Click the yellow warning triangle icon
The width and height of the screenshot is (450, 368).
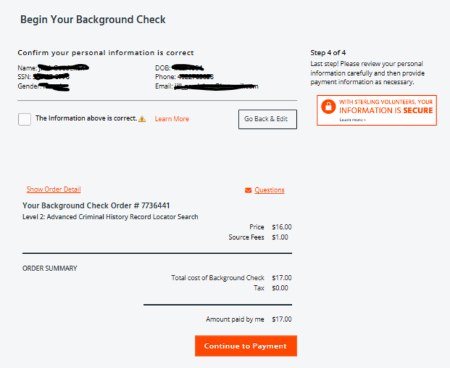[x=142, y=119]
